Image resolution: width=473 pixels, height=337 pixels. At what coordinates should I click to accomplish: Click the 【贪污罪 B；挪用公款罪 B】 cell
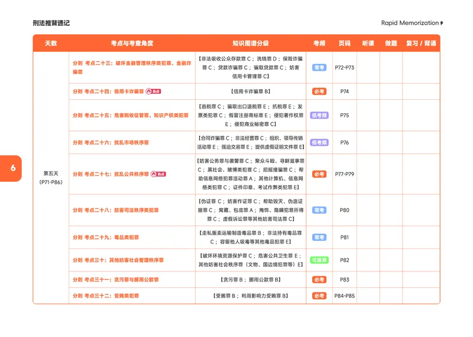click(x=250, y=280)
